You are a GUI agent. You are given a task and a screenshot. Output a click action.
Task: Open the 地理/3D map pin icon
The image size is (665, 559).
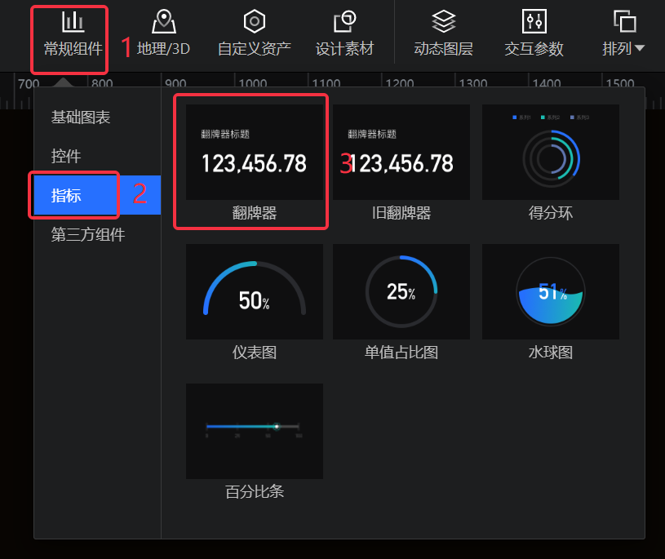click(x=164, y=21)
